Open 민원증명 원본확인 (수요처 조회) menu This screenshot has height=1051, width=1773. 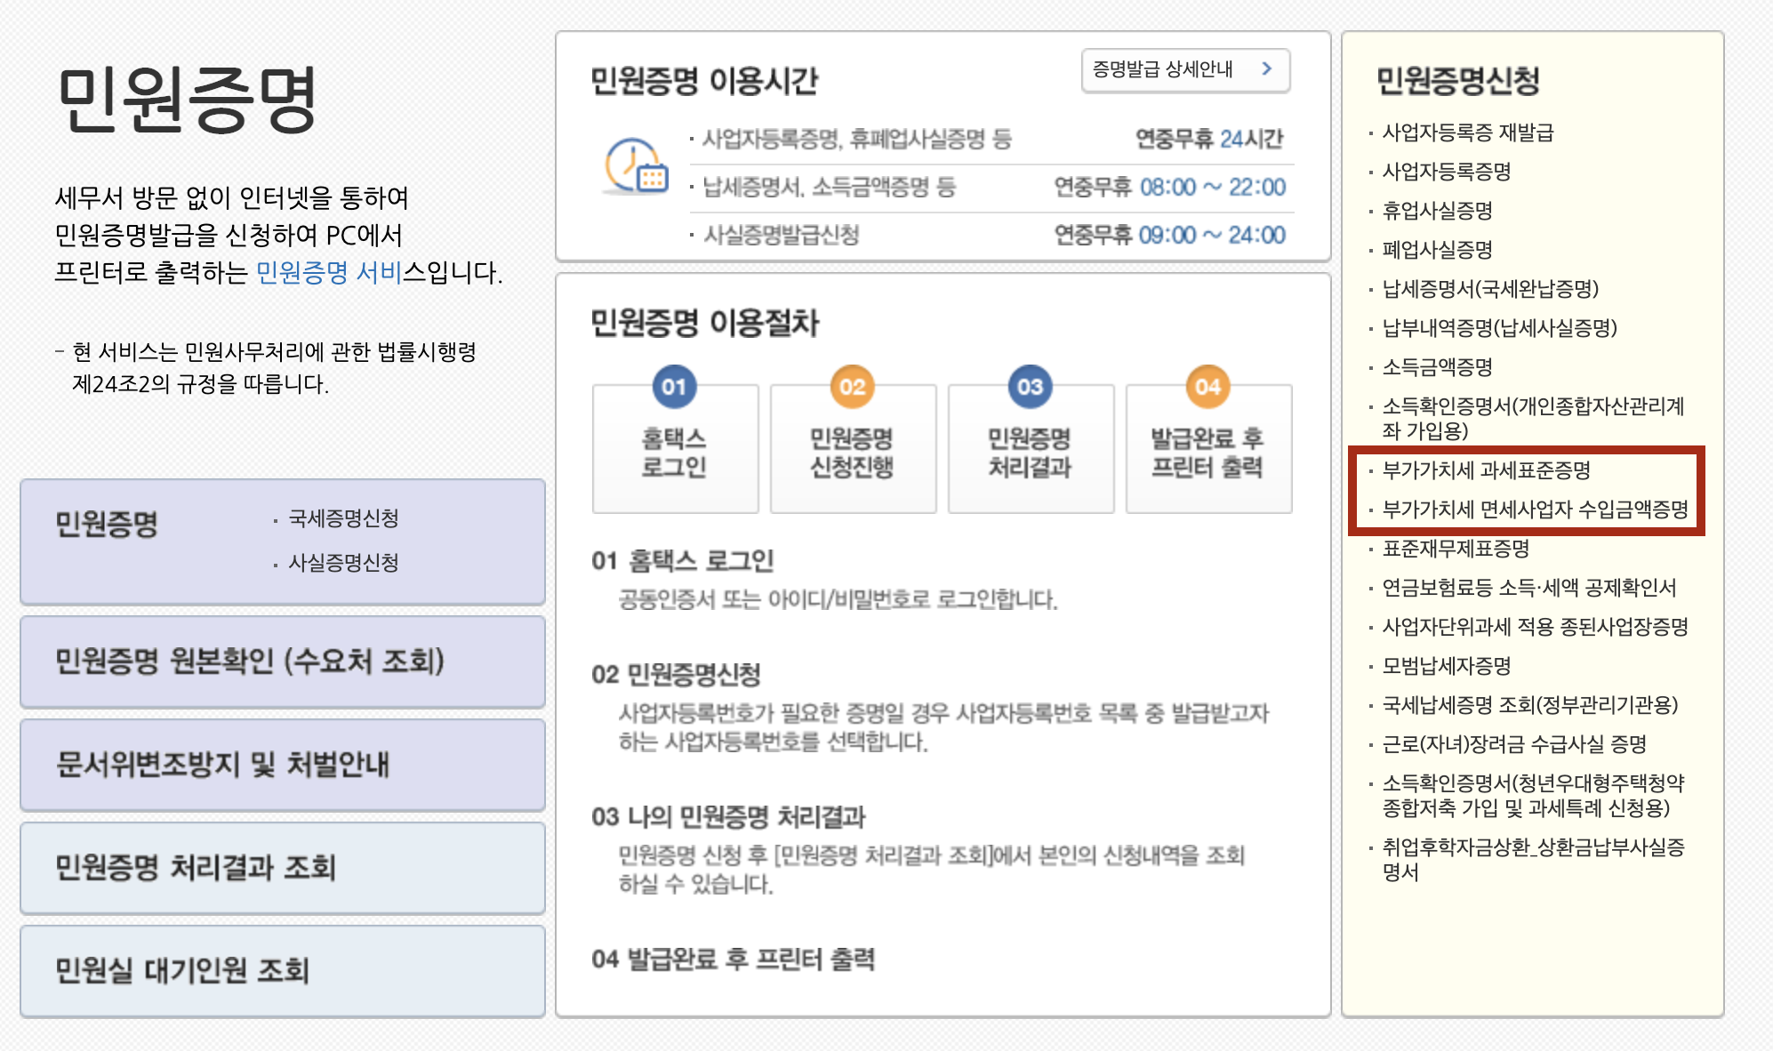click(x=282, y=662)
